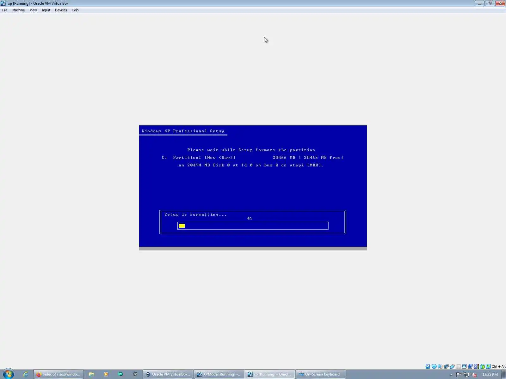Click the shared folders indicator icon
This screenshot has width=506, height=379.
tap(458, 366)
